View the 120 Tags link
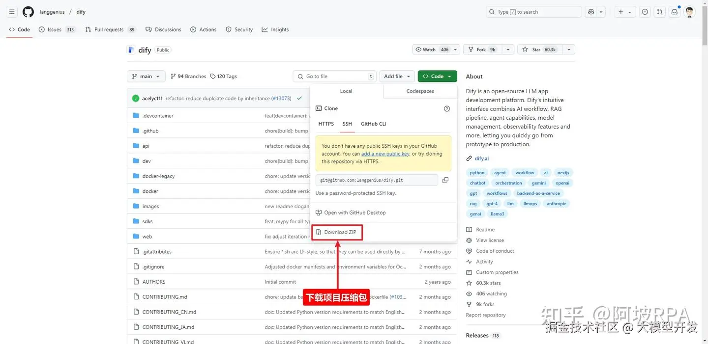This screenshot has height=344, width=708. [x=223, y=77]
